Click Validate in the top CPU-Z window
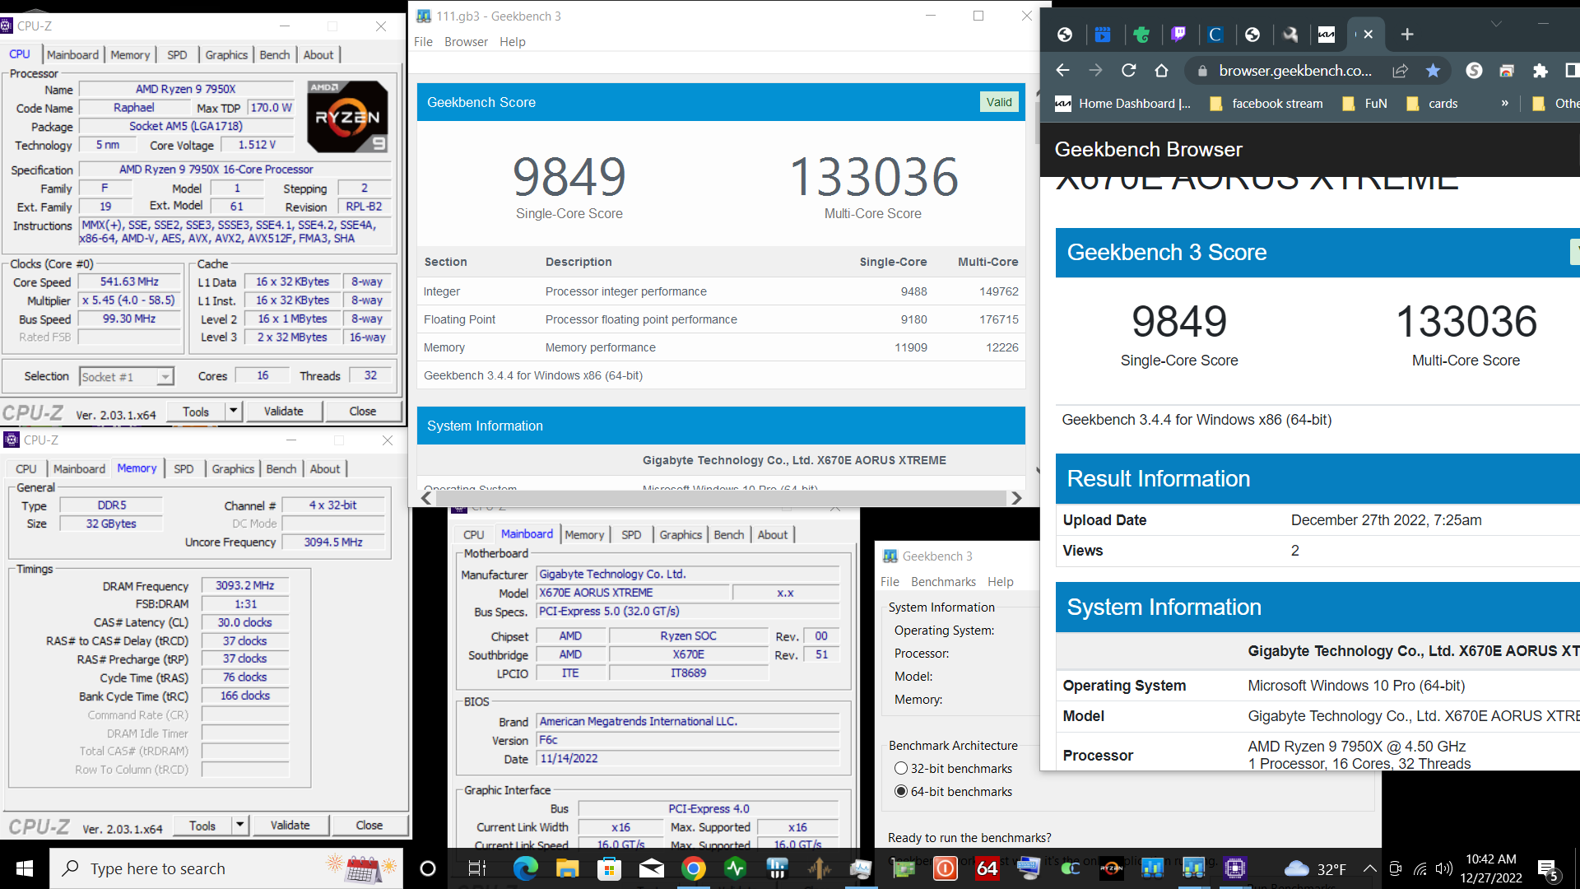 point(283,411)
